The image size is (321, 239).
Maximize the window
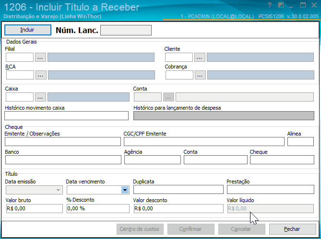pos(303,5)
